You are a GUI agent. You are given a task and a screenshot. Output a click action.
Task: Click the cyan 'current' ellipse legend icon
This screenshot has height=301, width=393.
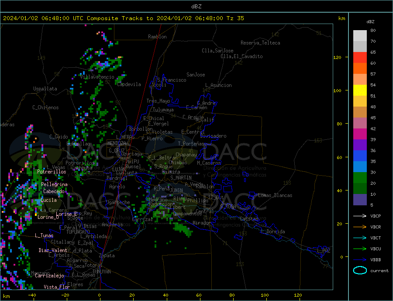tap(360, 270)
